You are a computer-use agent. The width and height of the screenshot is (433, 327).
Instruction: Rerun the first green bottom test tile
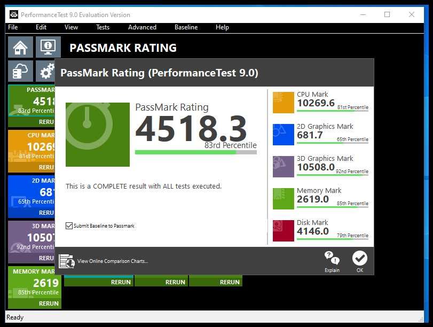(99, 282)
